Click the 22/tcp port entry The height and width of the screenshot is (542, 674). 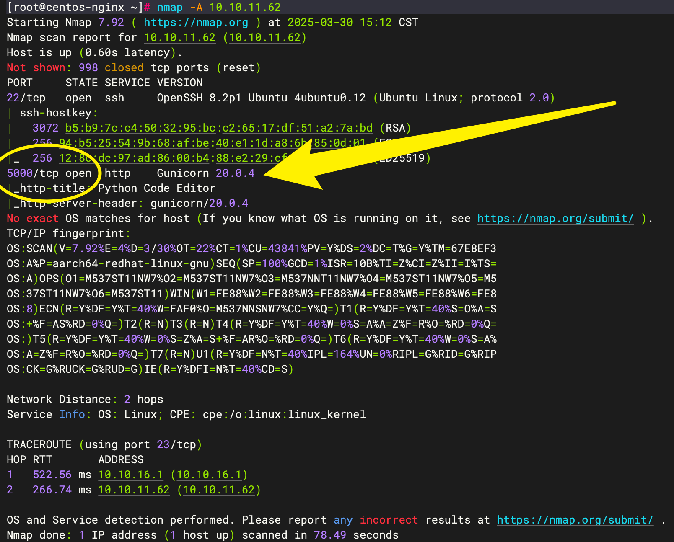coord(26,98)
